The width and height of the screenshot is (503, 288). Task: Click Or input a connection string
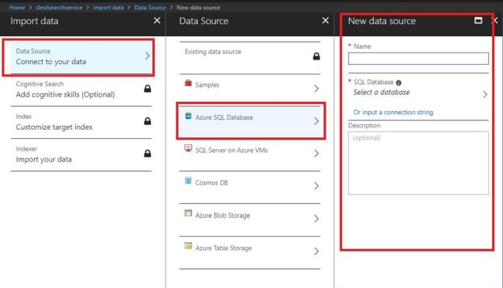coord(393,112)
